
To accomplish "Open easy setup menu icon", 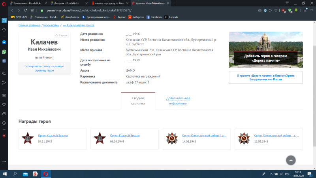I will coord(312,10).
